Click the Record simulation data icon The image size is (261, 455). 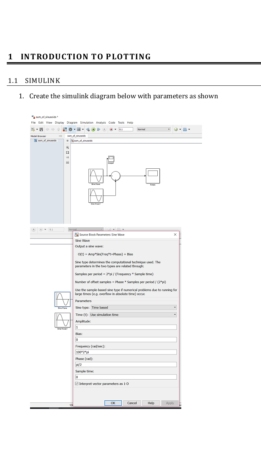pyautogui.click(x=111, y=129)
